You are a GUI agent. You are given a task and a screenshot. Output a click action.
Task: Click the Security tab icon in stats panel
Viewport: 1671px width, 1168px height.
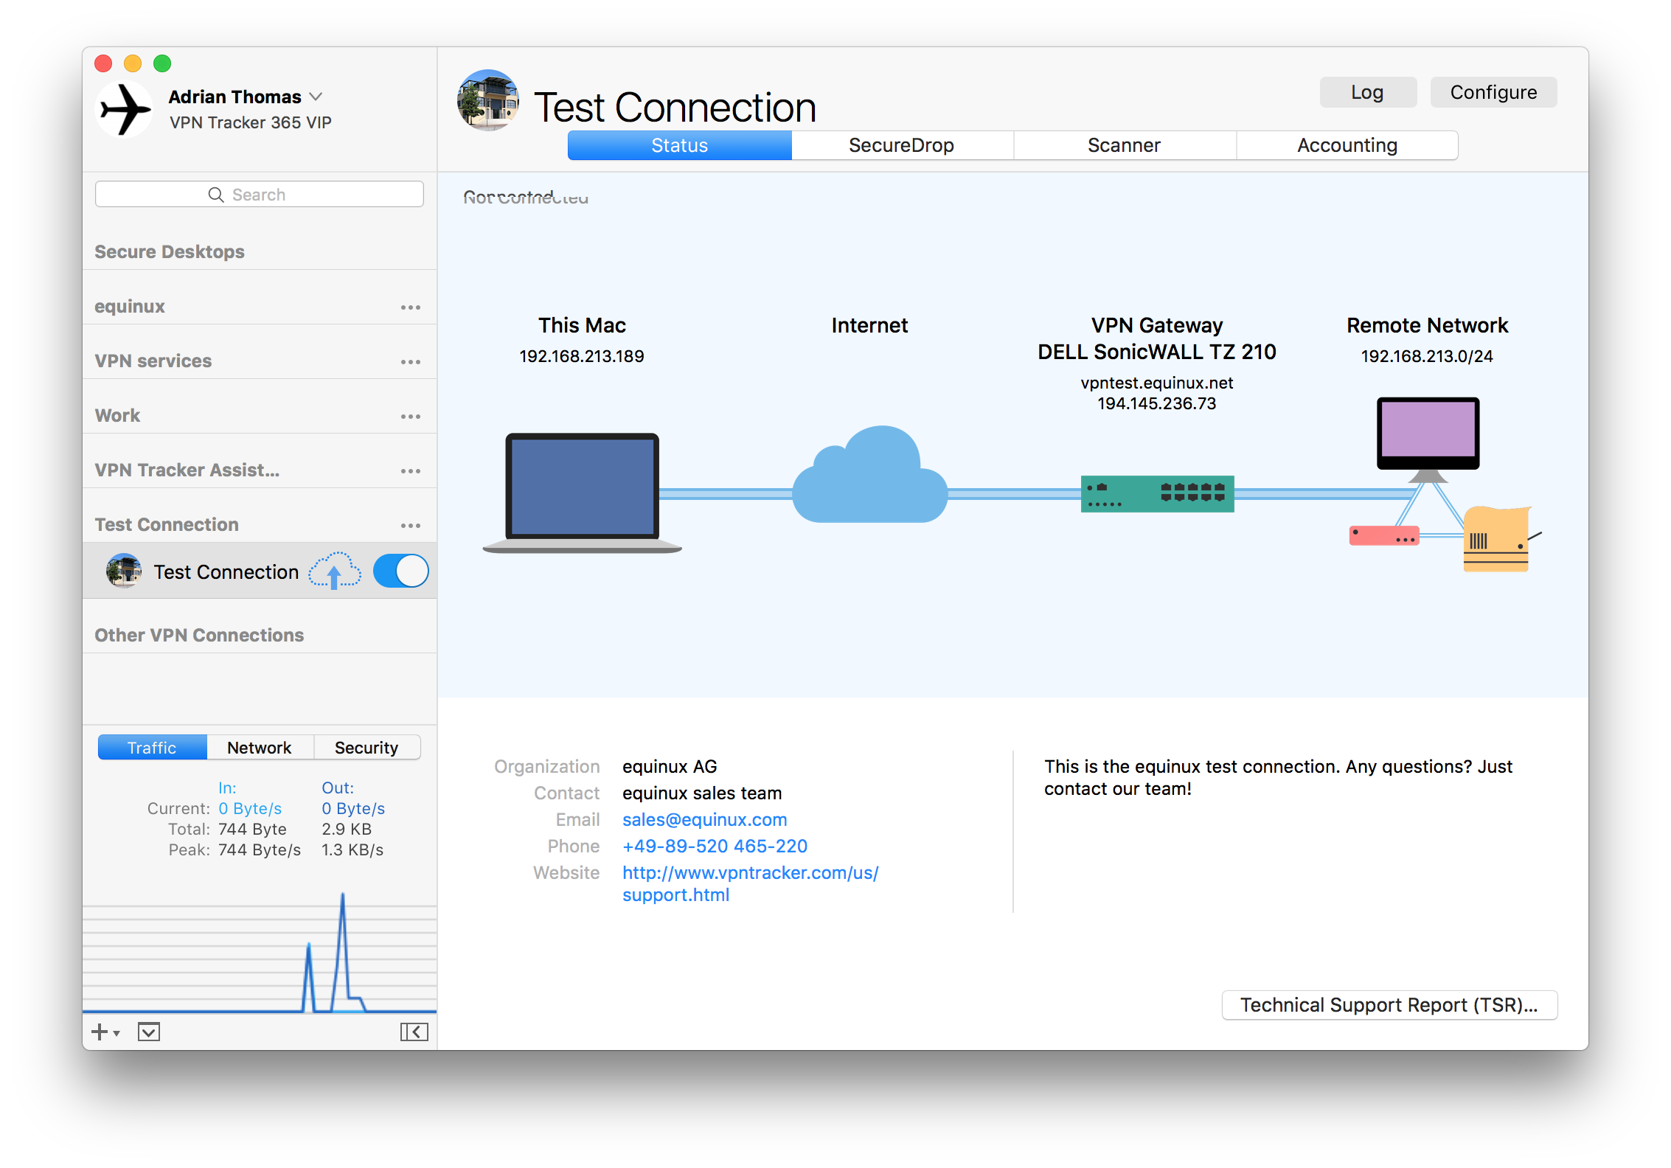click(366, 746)
